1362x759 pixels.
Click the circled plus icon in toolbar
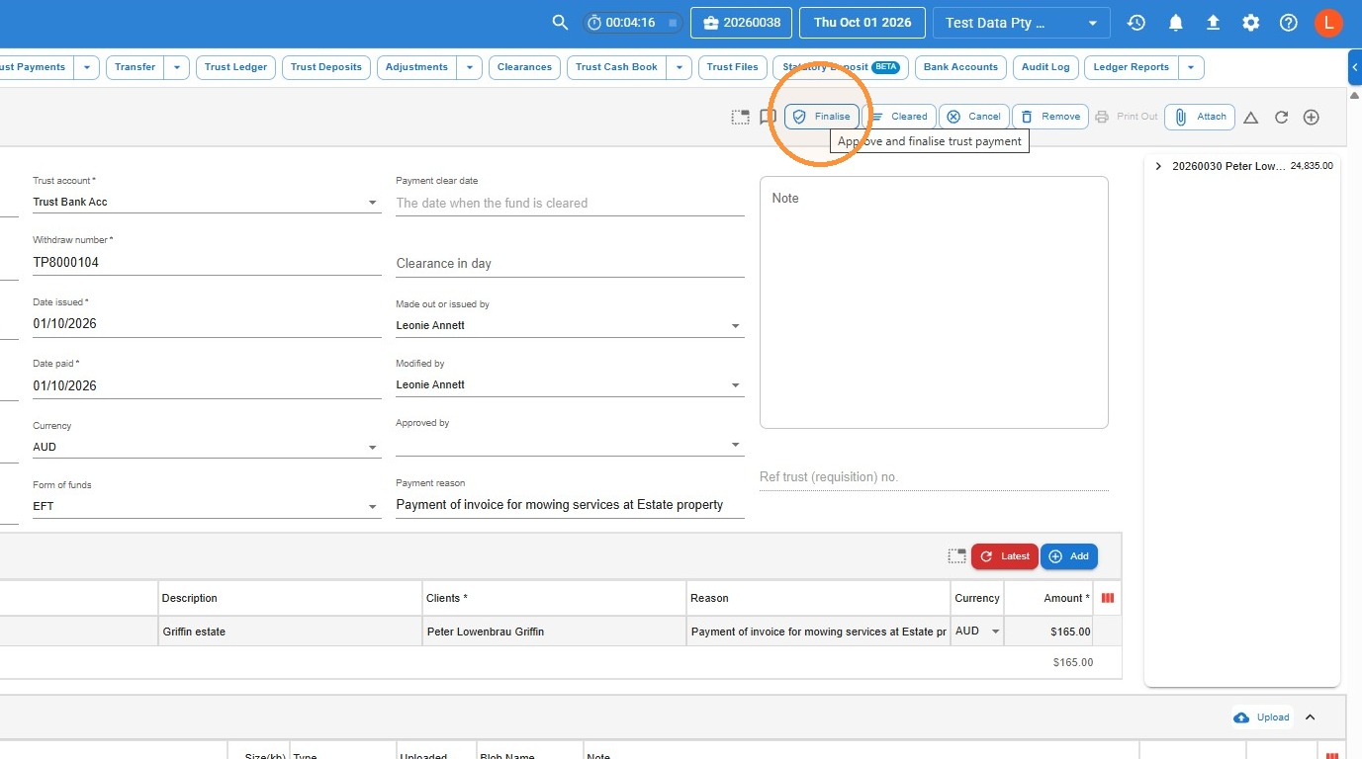point(1312,118)
